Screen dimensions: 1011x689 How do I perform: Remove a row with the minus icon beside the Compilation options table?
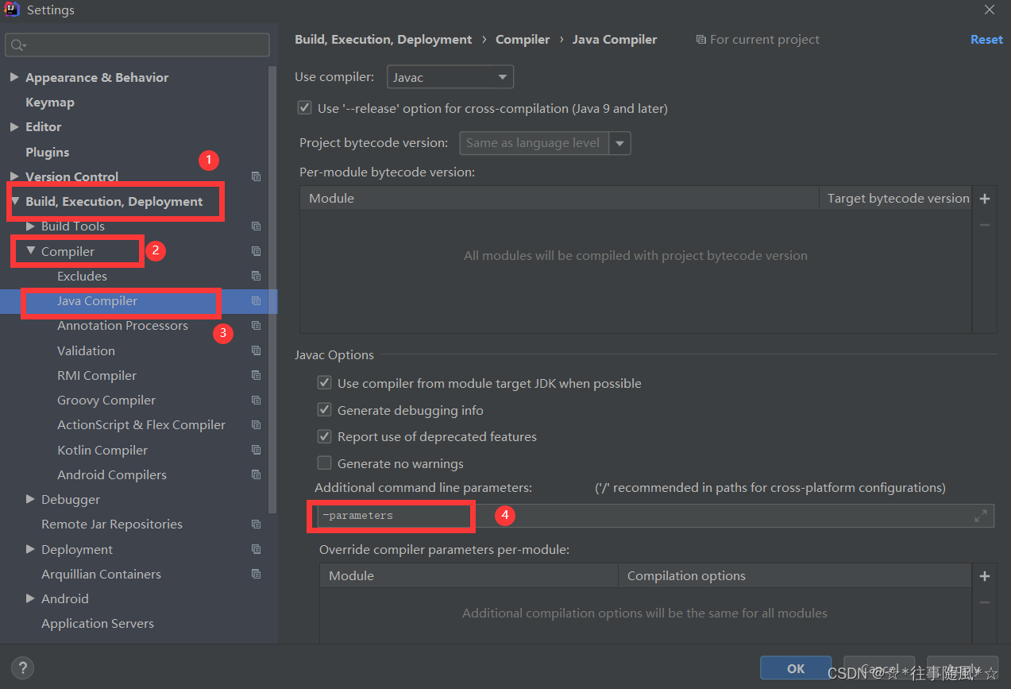coord(985,602)
